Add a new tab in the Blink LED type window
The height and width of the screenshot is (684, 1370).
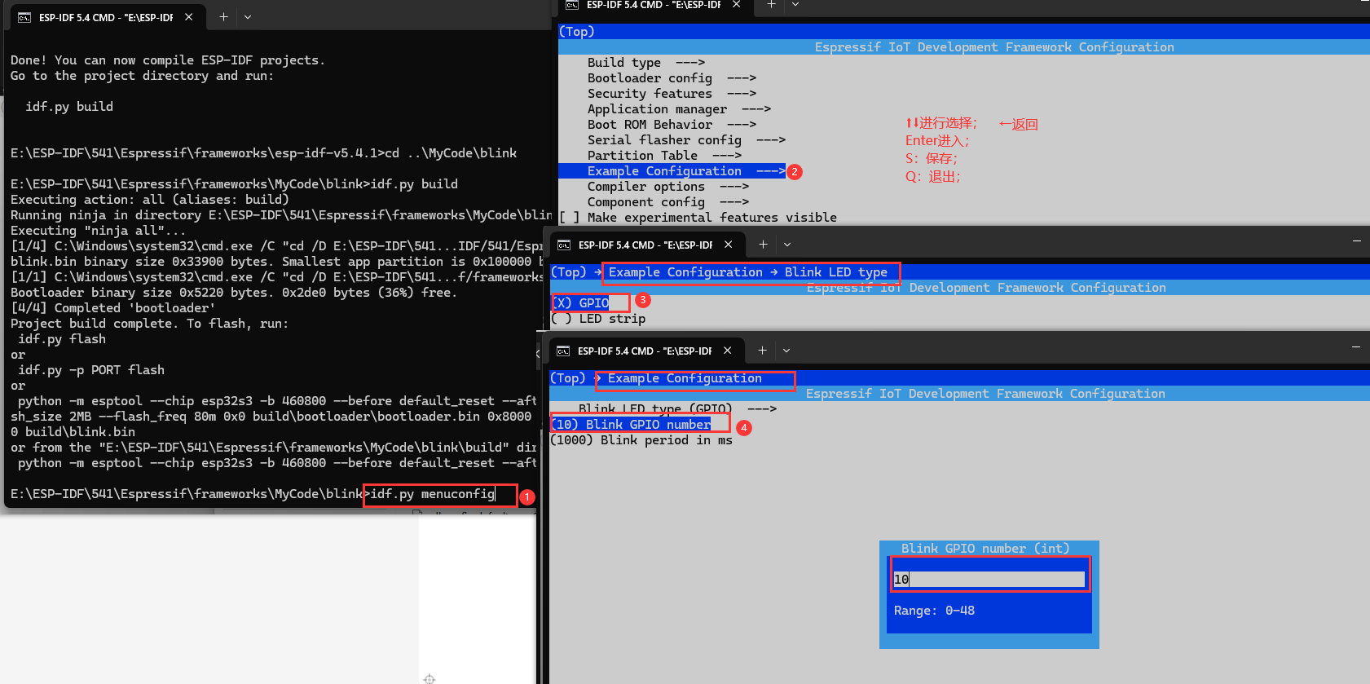pos(763,245)
